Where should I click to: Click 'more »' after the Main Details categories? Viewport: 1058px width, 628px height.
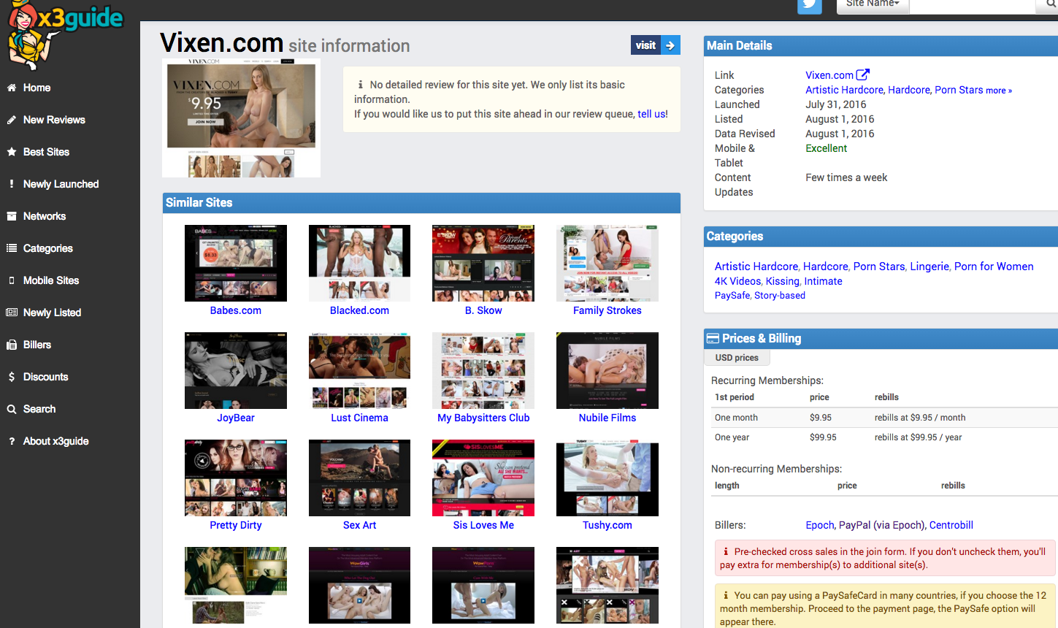999,91
